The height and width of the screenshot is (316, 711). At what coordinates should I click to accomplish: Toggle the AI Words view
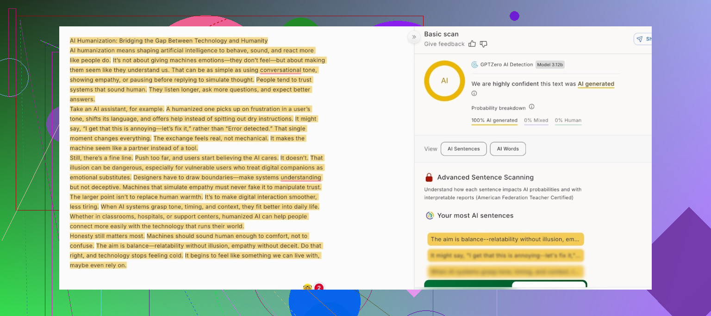[x=508, y=149]
